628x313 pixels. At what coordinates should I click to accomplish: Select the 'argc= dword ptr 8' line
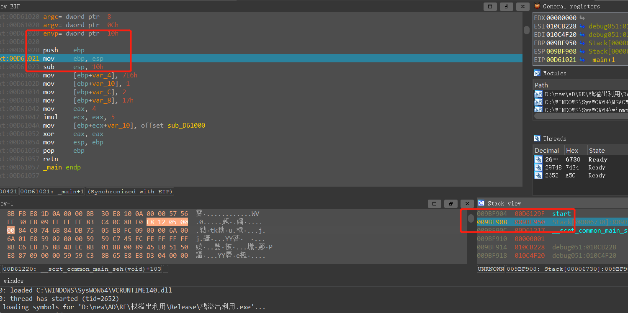[x=77, y=17]
